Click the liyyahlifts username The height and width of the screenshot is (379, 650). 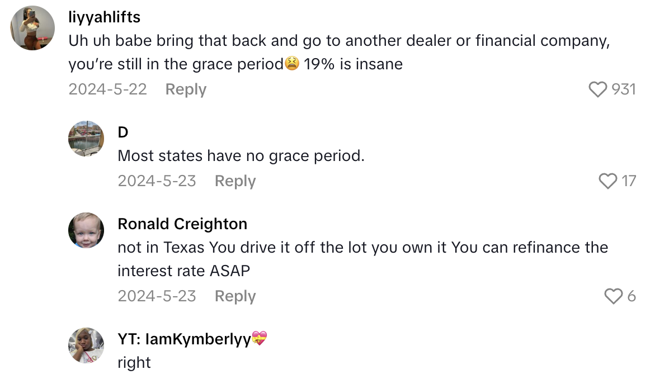tap(104, 17)
